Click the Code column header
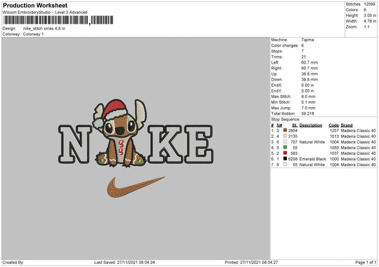 point(334,125)
